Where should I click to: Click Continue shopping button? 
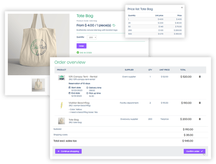(x=69, y=151)
